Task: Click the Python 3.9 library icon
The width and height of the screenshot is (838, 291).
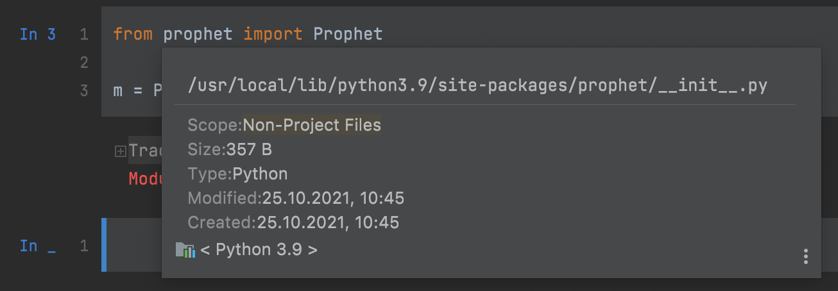Action: pyautogui.click(x=185, y=250)
